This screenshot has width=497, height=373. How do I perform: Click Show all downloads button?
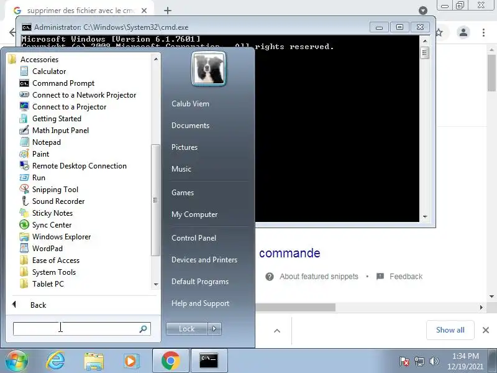(x=450, y=330)
